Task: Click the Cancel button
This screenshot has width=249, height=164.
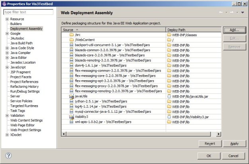Action: [x=233, y=156]
